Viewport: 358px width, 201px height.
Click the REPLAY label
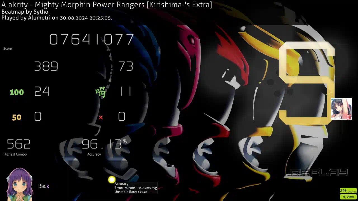[x=319, y=173]
